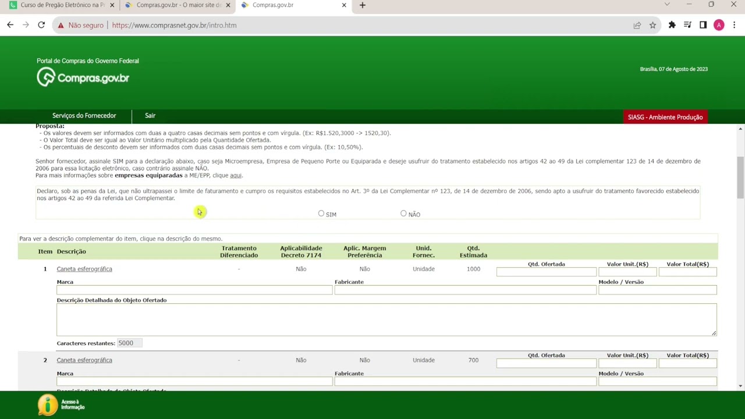Click the browser forward arrow
This screenshot has width=745, height=419.
coord(26,25)
